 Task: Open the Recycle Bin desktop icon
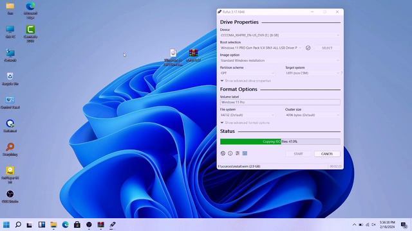10,79
